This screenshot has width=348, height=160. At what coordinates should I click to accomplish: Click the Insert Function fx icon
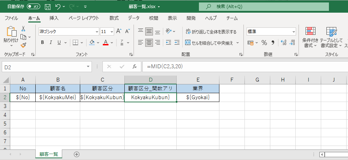(x=134, y=66)
